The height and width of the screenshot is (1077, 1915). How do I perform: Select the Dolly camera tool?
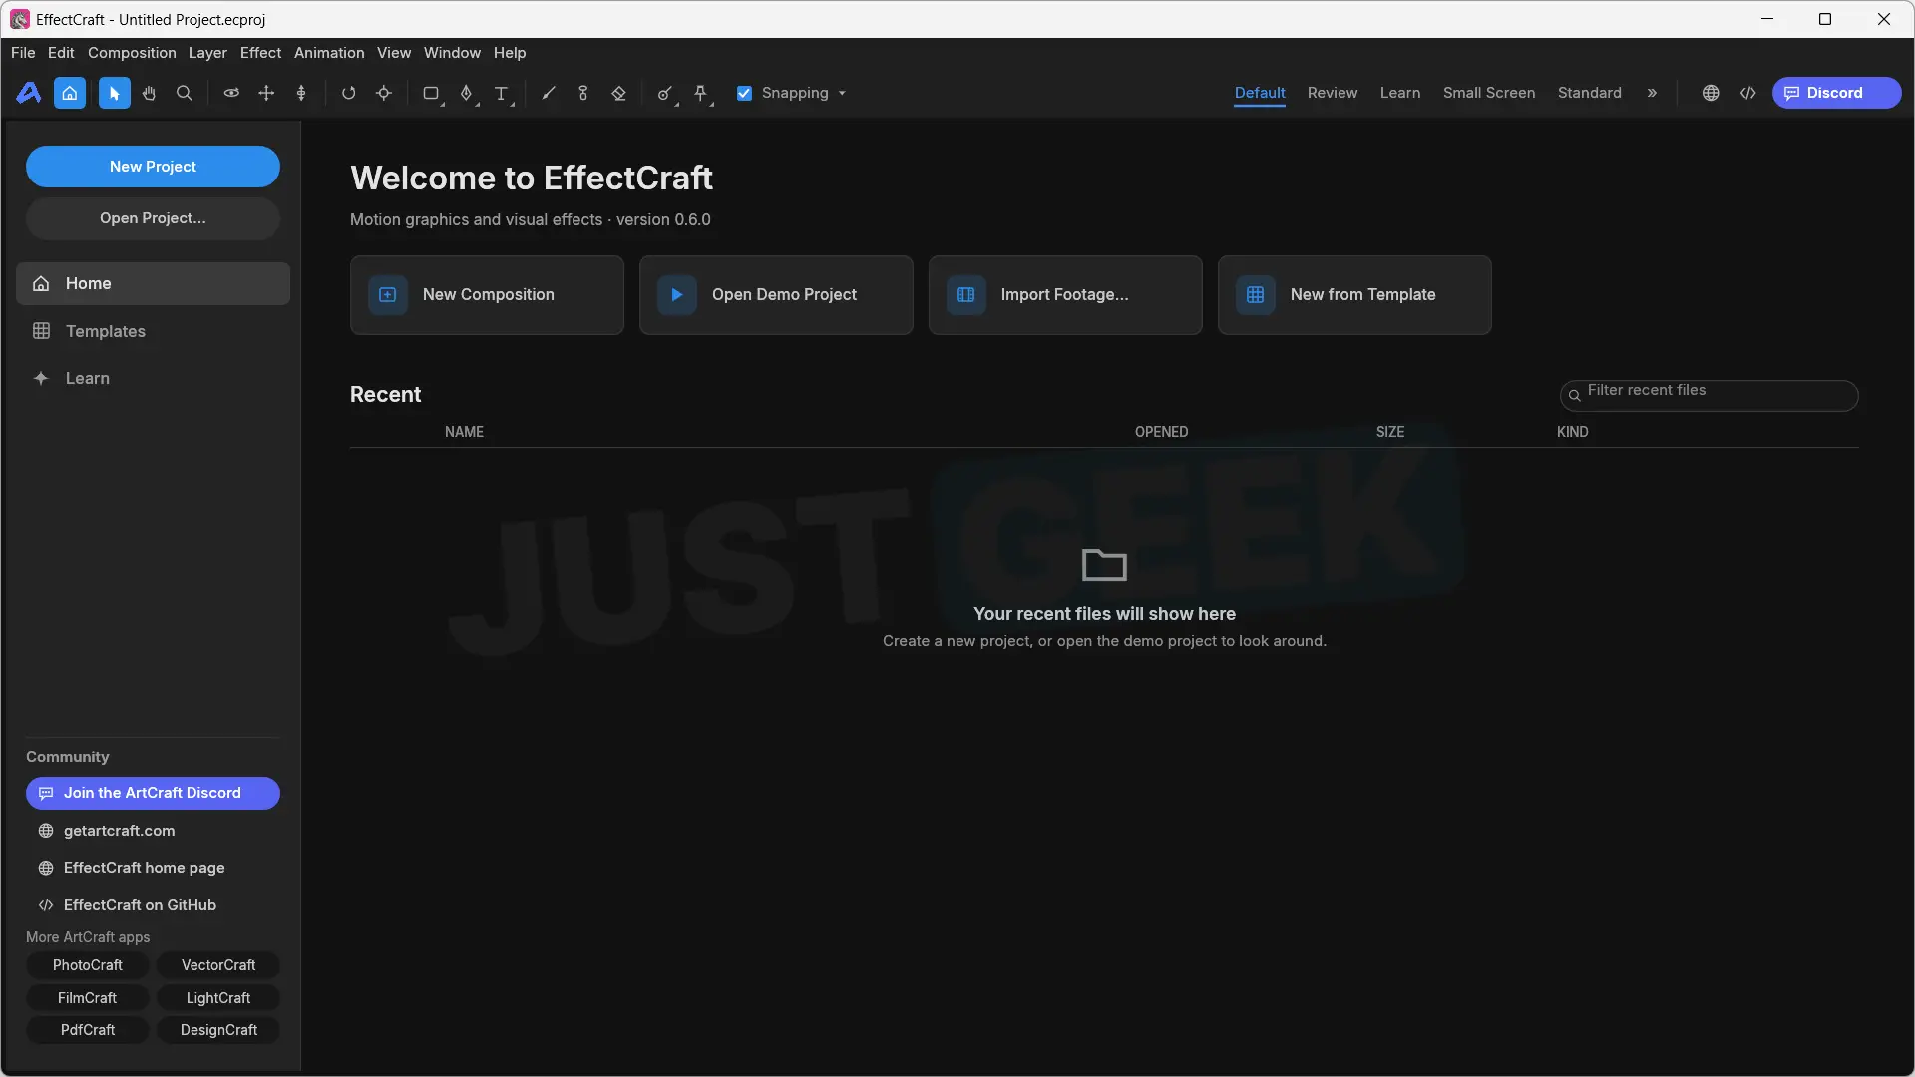[x=301, y=93]
